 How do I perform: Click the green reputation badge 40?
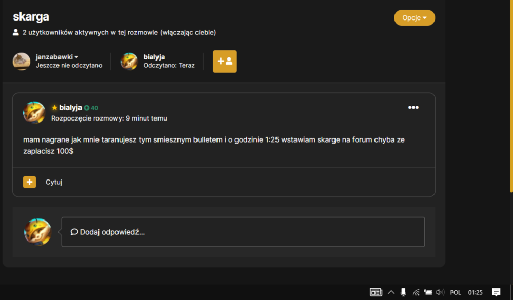91,108
